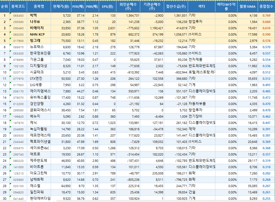
Task: Select the cell 뉴프렉스
Action: [39, 47]
